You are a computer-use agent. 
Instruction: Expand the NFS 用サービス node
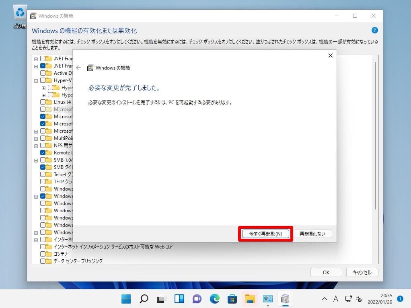pos(36,146)
